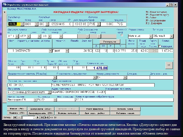The width and height of the screenshot is (183, 137).
Task: Click the Сумма к оплате total 1 470.00
Action: pyautogui.click(x=97, y=68)
